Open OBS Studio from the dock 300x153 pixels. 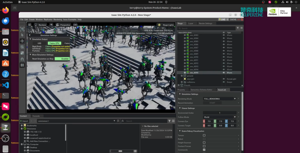(x=5, y=138)
